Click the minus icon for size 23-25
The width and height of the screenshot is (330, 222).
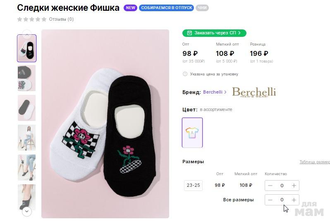[x=270, y=186]
